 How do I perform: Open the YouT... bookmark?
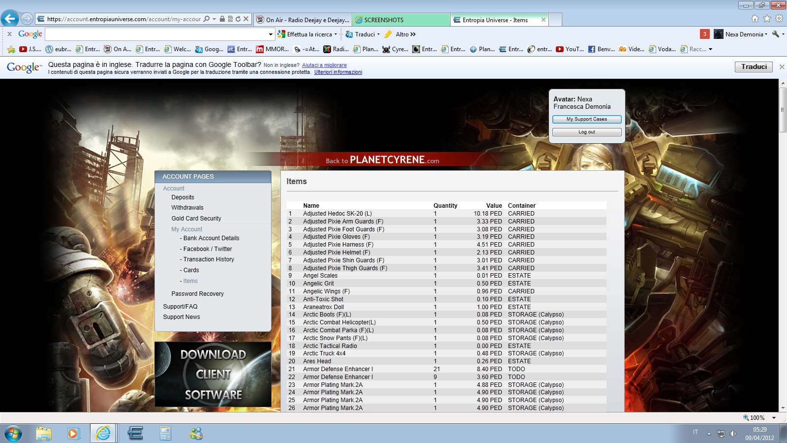coord(570,49)
